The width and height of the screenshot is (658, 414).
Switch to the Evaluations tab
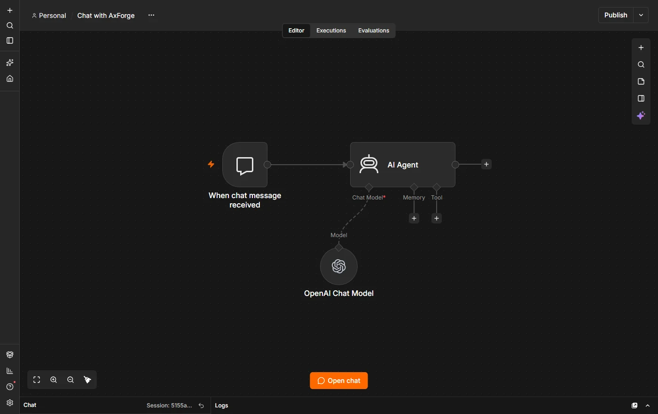pyautogui.click(x=374, y=31)
